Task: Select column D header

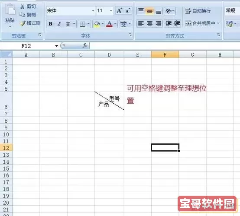Action: (109, 55)
